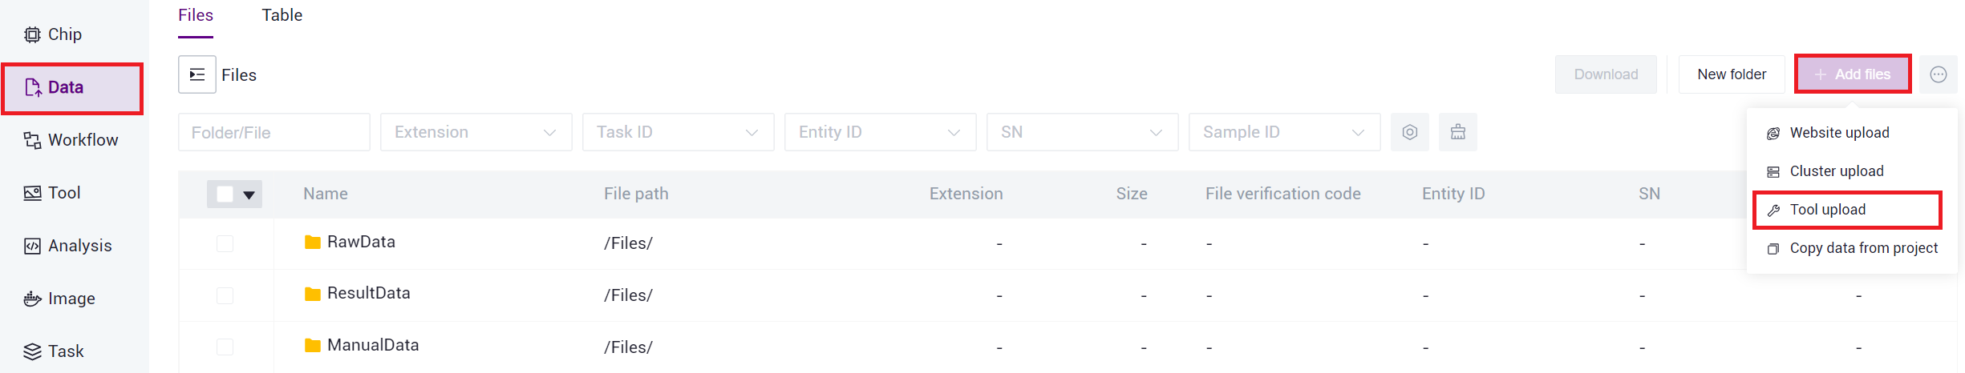Check the ResultData folder checkbox
This screenshot has width=1965, height=373.
(x=225, y=295)
